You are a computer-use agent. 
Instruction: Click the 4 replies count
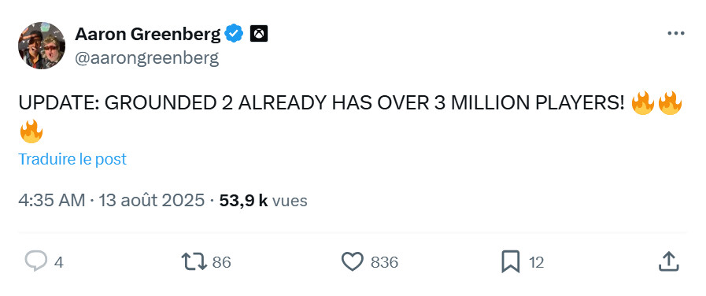[x=58, y=262]
